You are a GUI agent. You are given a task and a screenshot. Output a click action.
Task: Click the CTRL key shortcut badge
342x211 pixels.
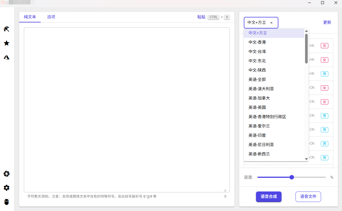click(x=214, y=17)
